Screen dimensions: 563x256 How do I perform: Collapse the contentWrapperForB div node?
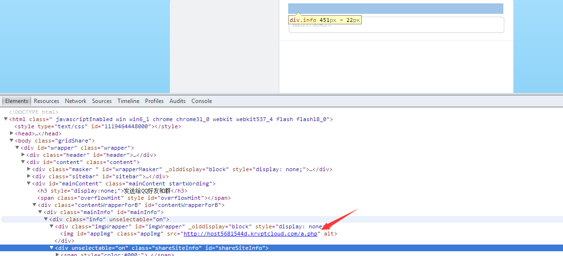tap(34, 205)
